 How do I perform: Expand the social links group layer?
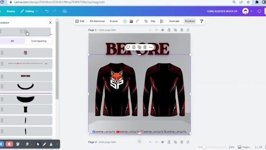tap(46, 64)
